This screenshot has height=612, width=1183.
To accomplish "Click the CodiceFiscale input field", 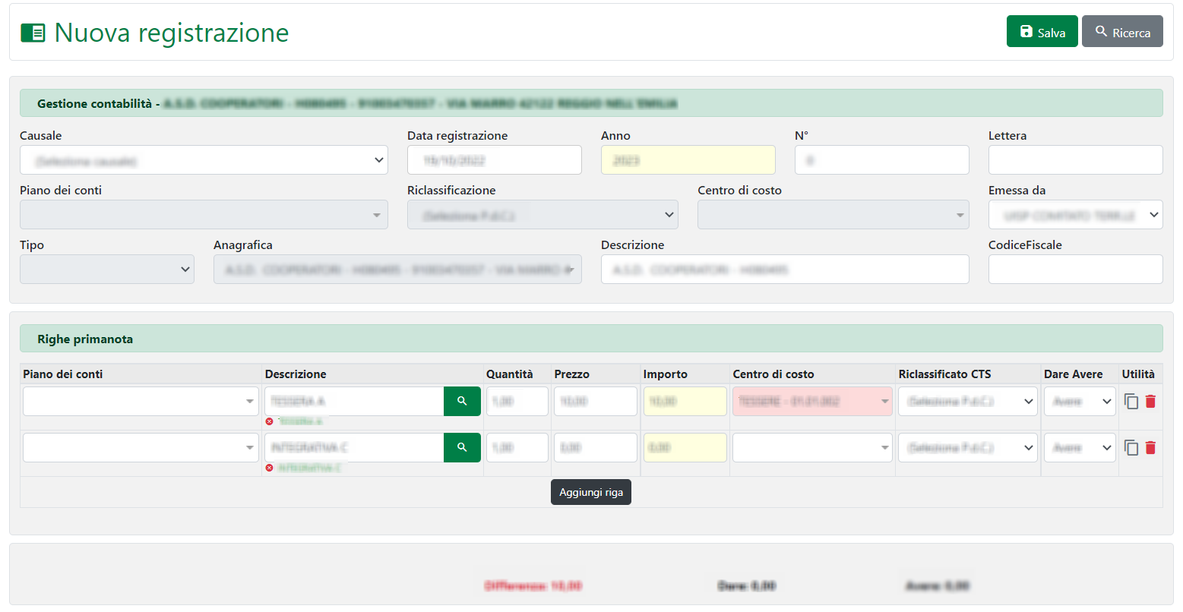I will tap(1075, 270).
